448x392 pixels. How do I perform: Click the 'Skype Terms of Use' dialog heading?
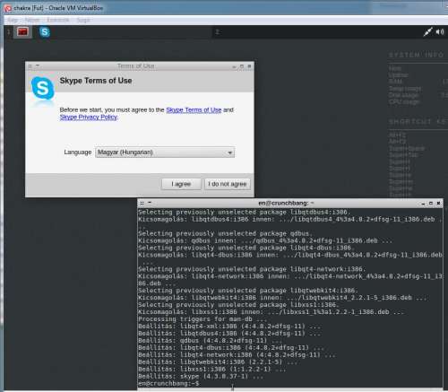pos(96,81)
